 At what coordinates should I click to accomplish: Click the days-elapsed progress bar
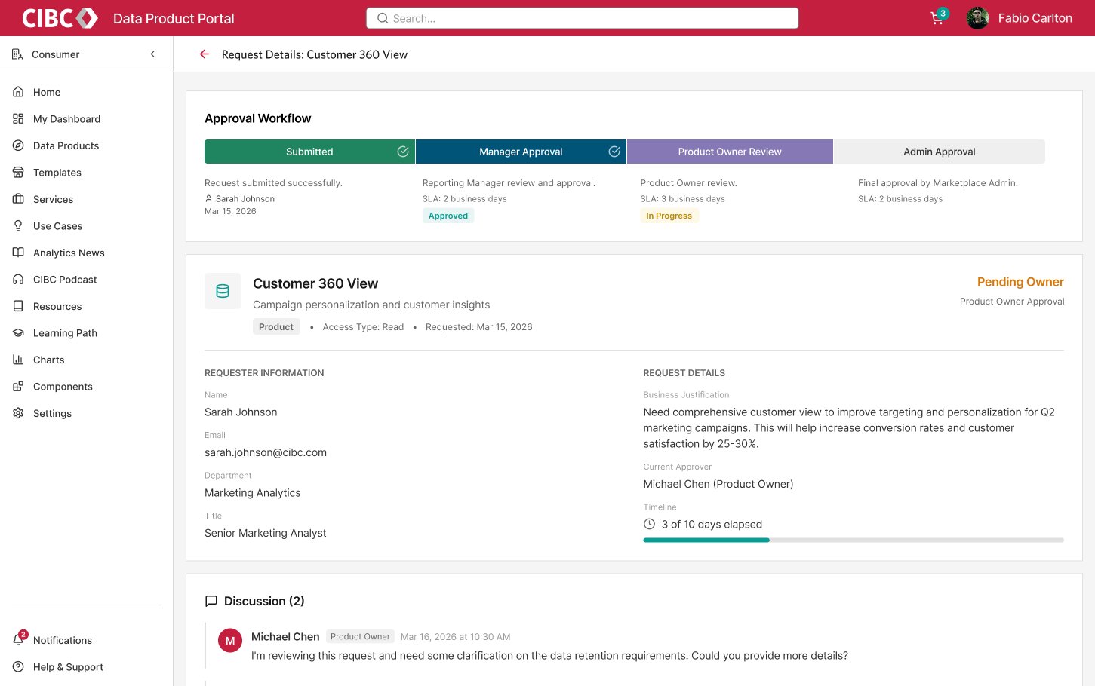pos(854,541)
